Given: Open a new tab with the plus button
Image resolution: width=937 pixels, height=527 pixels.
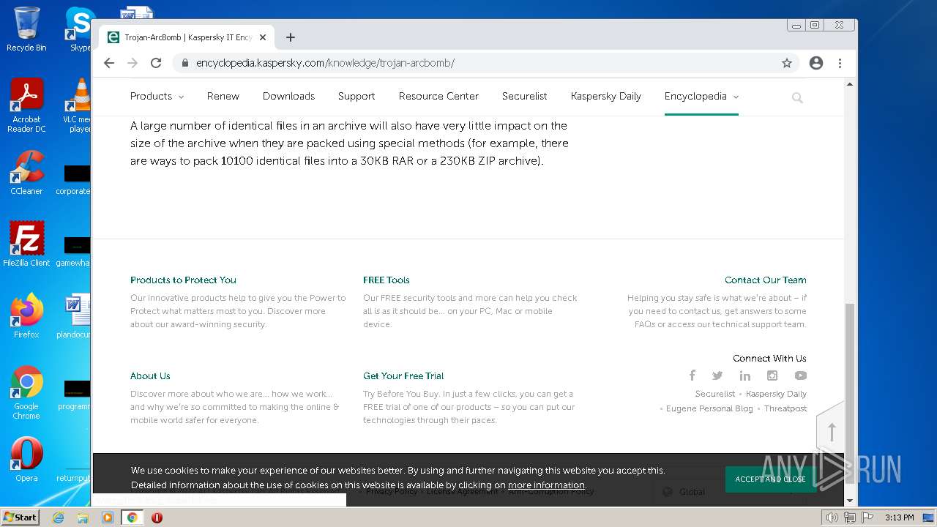Looking at the screenshot, I should [x=291, y=37].
